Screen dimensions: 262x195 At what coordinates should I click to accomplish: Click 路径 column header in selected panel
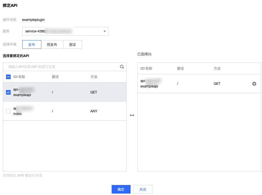pyautogui.click(x=180, y=69)
